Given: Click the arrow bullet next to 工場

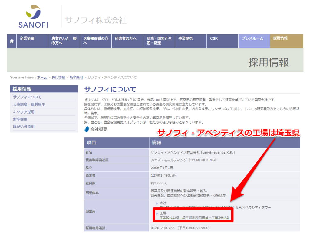Looking at the screenshot, I should pyautogui.click(x=157, y=213).
